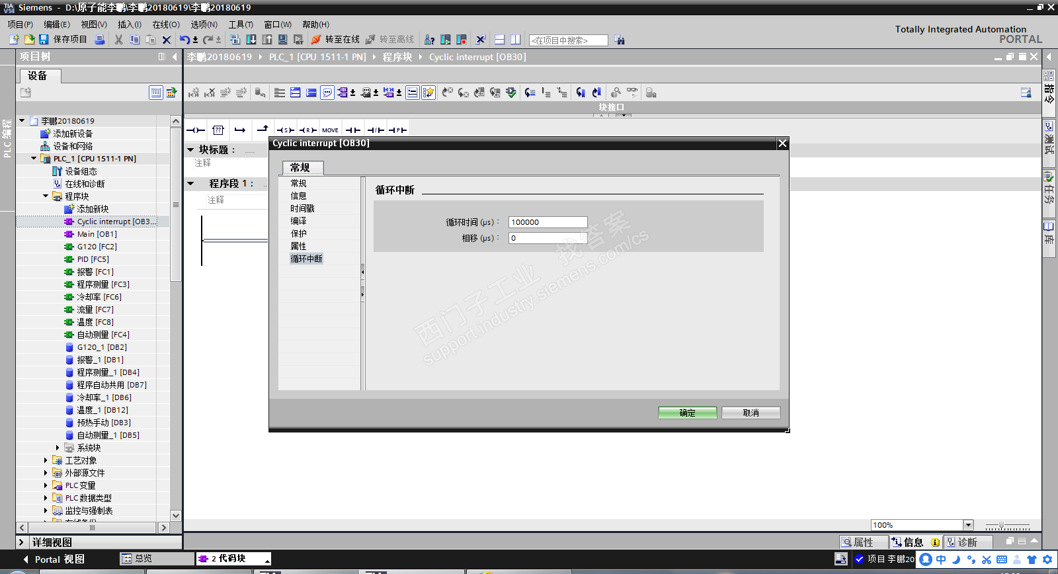Click 转至在线 button
This screenshot has width=1058, height=574.
(335, 40)
